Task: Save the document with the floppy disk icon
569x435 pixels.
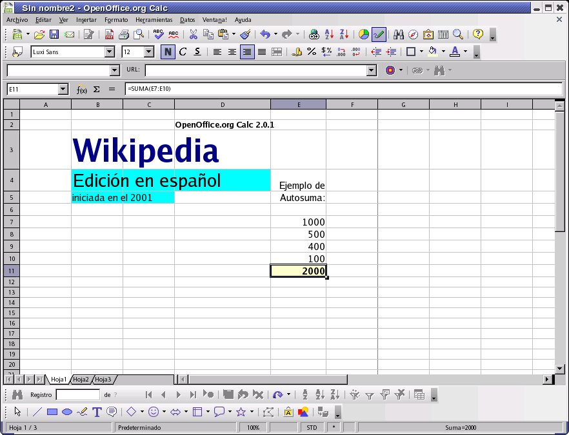Action: 54,34
